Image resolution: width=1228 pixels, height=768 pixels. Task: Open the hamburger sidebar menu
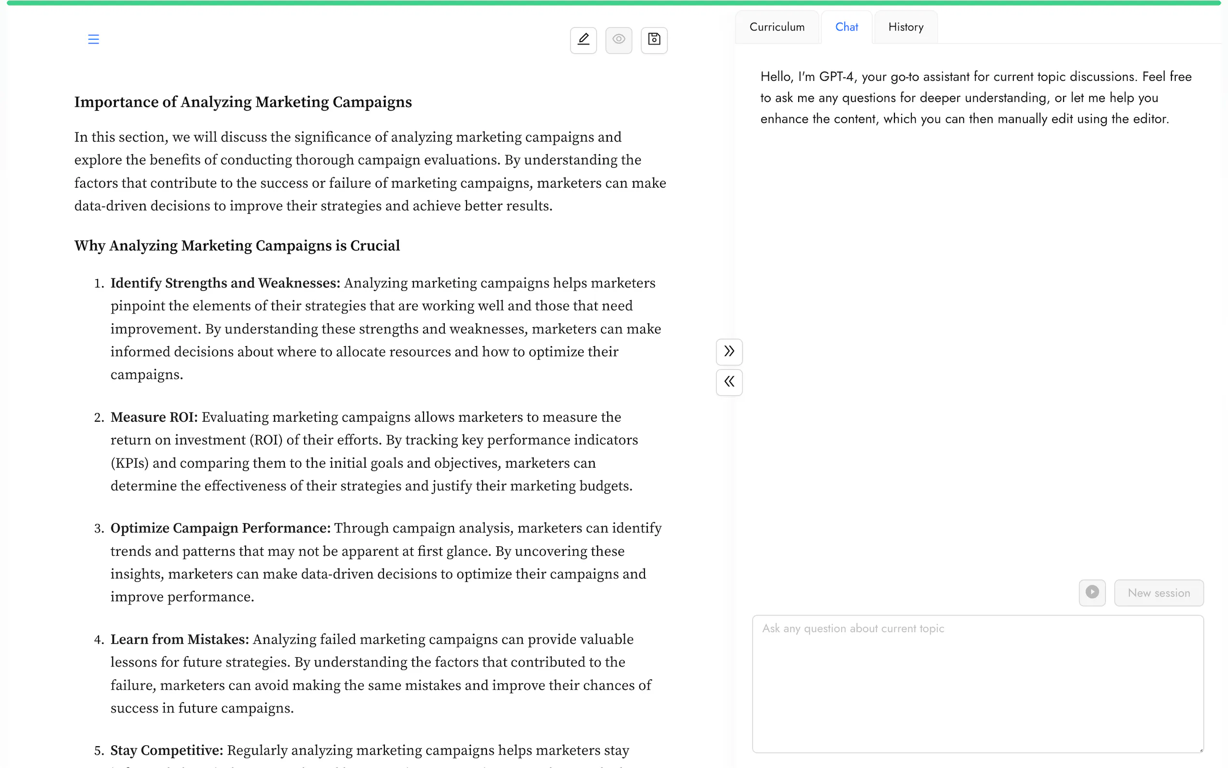(x=93, y=39)
